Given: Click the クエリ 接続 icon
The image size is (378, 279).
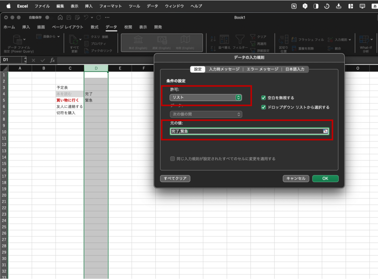Looking at the screenshot, I should point(86,37).
